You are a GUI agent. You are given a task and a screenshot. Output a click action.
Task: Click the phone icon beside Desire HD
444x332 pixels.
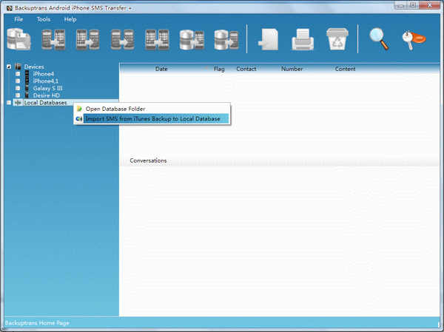point(27,95)
